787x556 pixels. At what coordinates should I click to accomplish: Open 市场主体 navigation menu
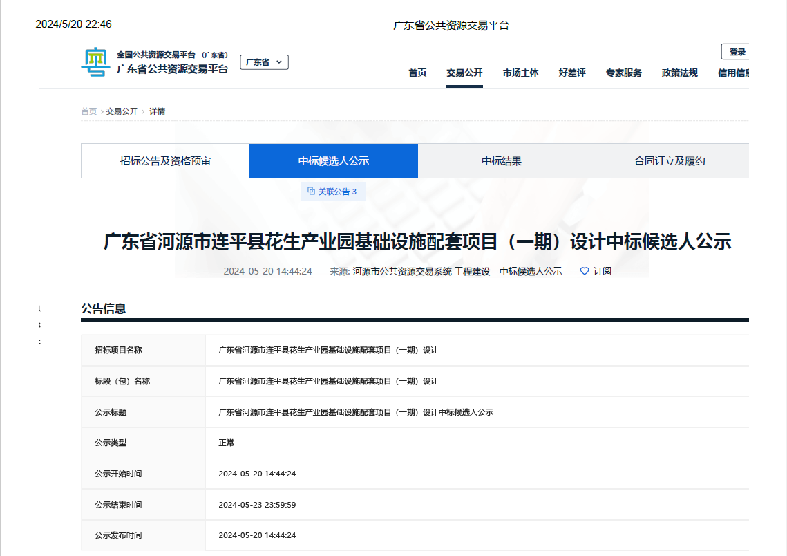[x=520, y=73]
